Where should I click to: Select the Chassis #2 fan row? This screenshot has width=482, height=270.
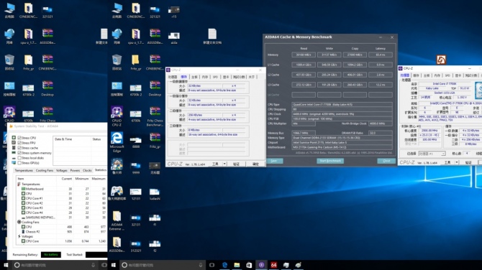point(61,231)
